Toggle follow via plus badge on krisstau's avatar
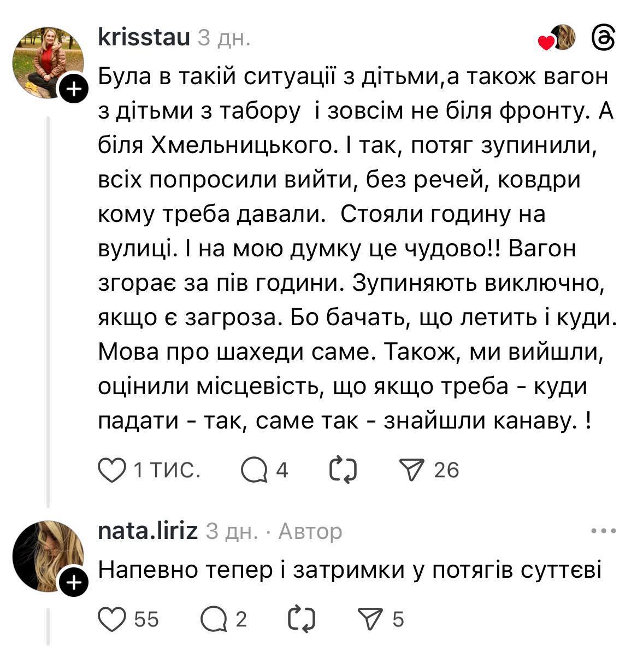The image size is (637, 651). pos(74,86)
